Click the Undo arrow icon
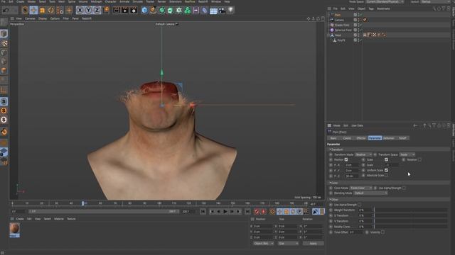 tap(6, 11)
